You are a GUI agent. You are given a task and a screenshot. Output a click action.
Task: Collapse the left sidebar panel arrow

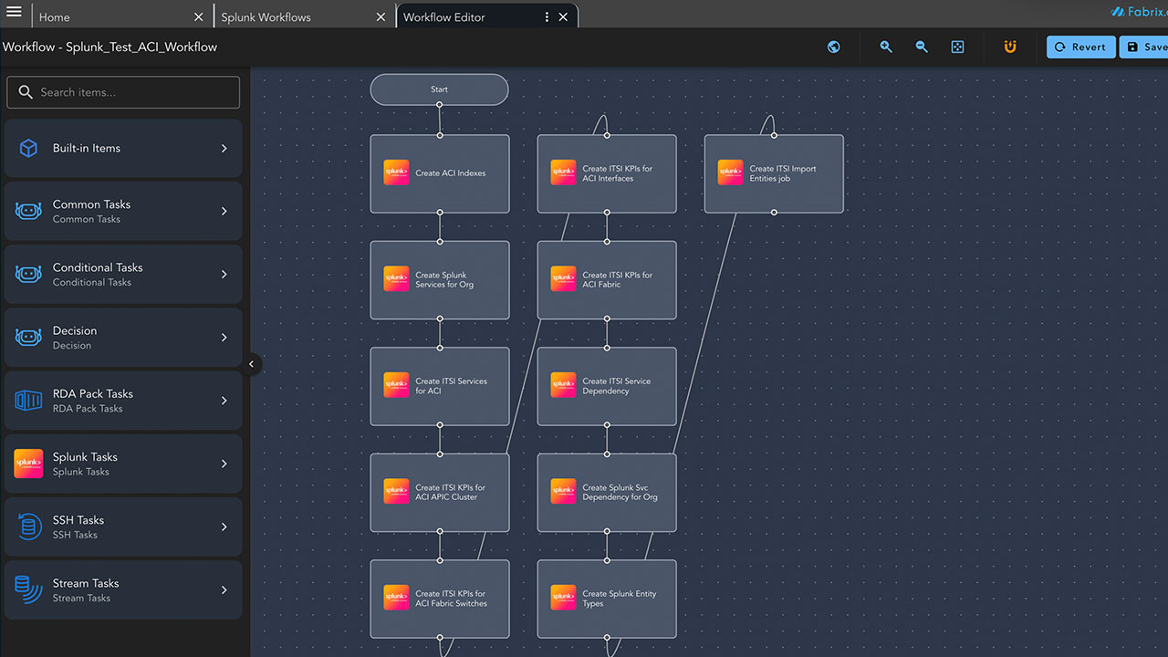coord(252,364)
